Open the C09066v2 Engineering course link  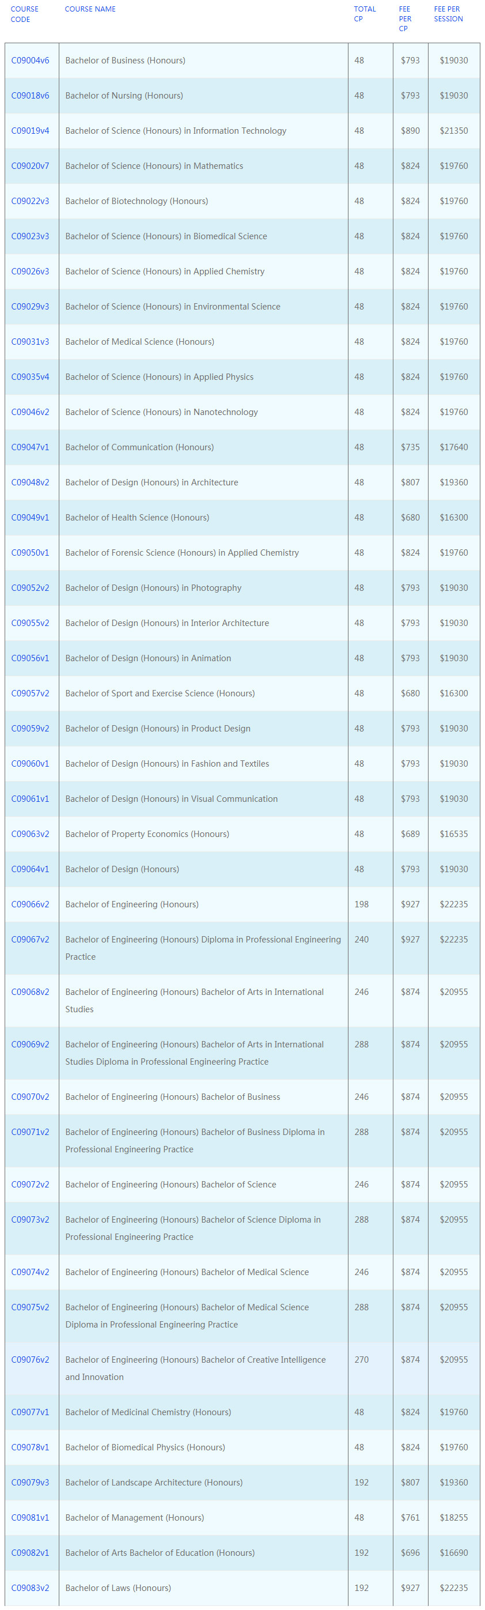[x=30, y=904]
